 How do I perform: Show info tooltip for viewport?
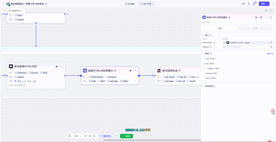click(211, 47)
